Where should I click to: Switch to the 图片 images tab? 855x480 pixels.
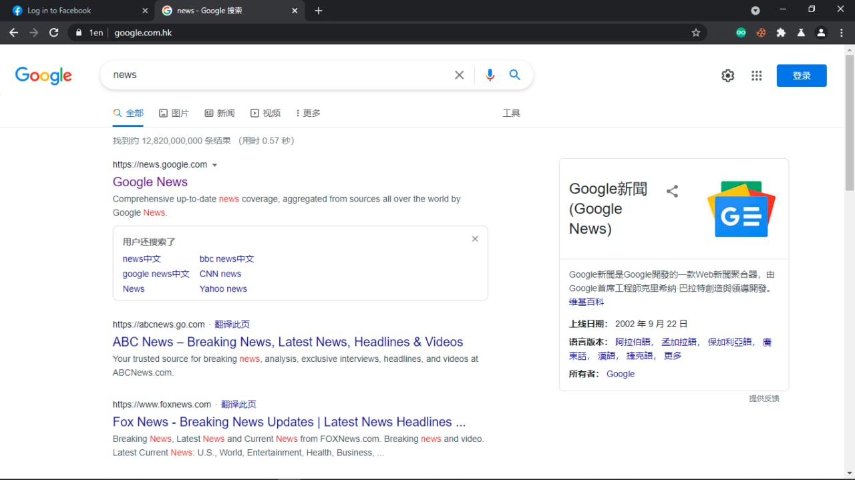tap(174, 113)
